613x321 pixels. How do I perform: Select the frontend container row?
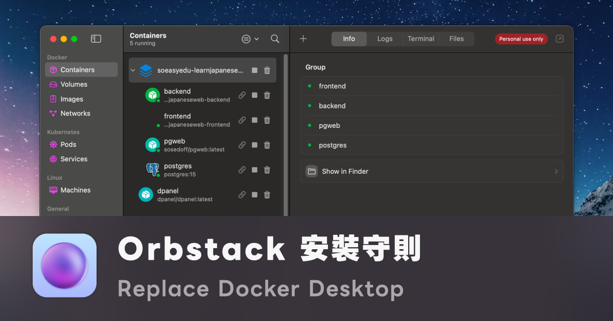[202, 120]
